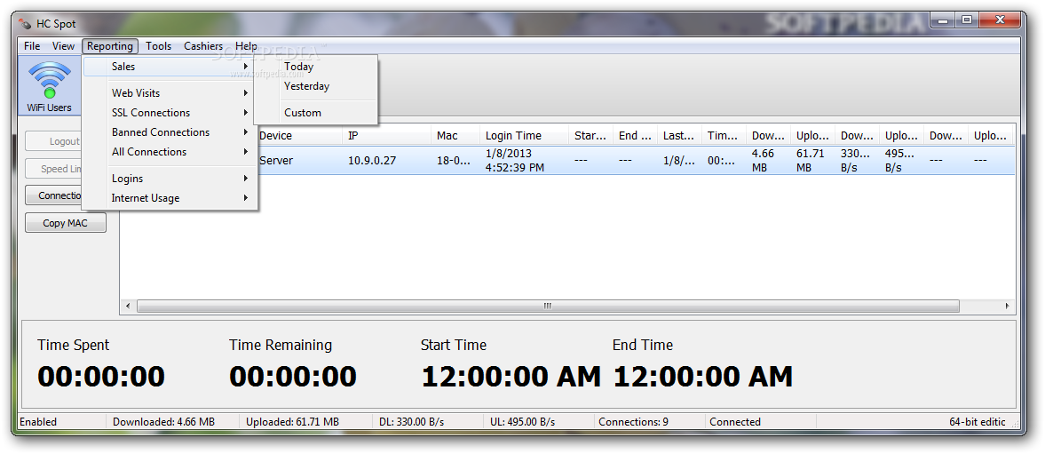Click the horizontal scrollbar thumb
Screen dimensions: 1045x454
548,306
